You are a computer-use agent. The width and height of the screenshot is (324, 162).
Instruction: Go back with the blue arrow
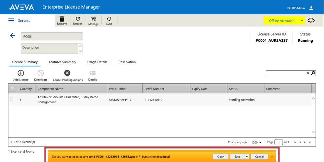coord(13,36)
